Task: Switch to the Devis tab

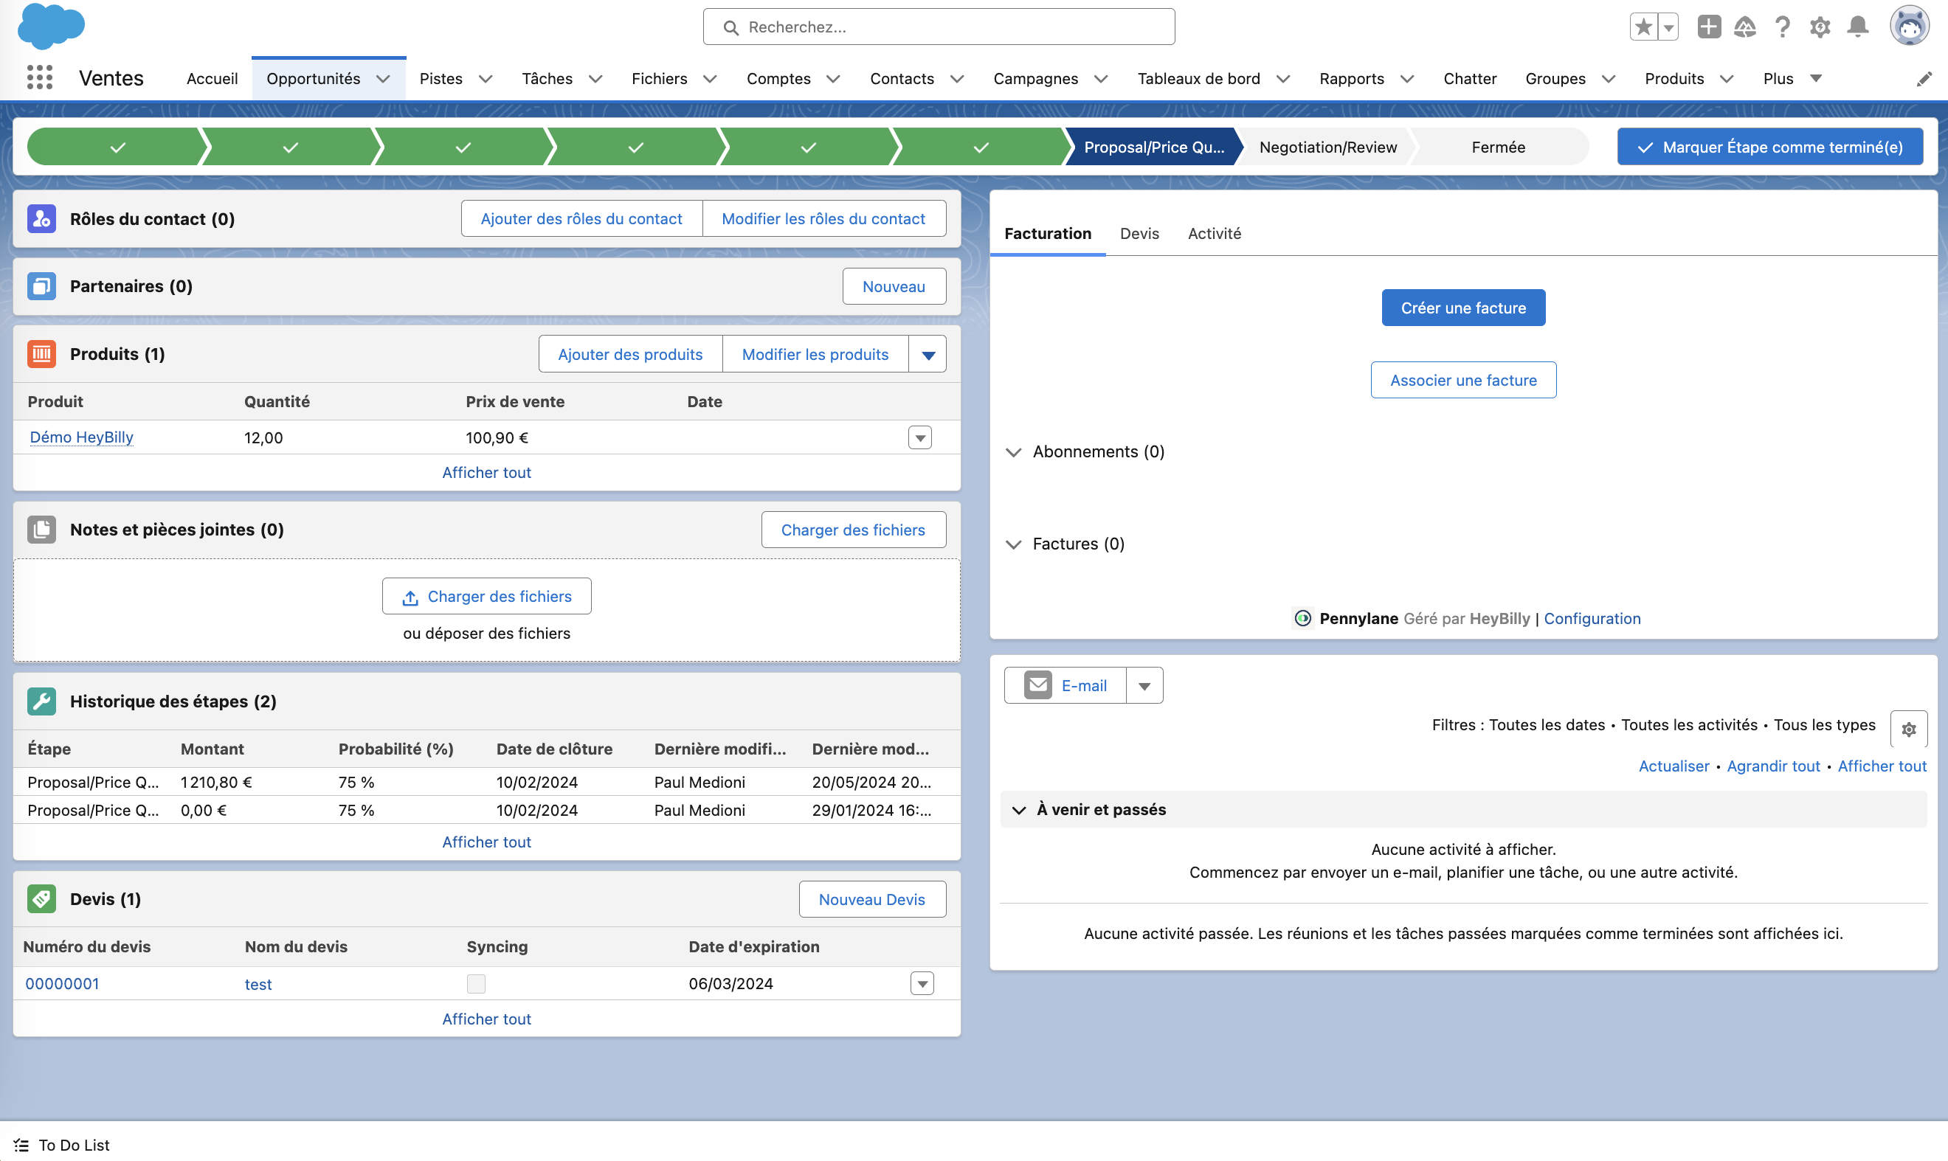Action: coord(1139,233)
